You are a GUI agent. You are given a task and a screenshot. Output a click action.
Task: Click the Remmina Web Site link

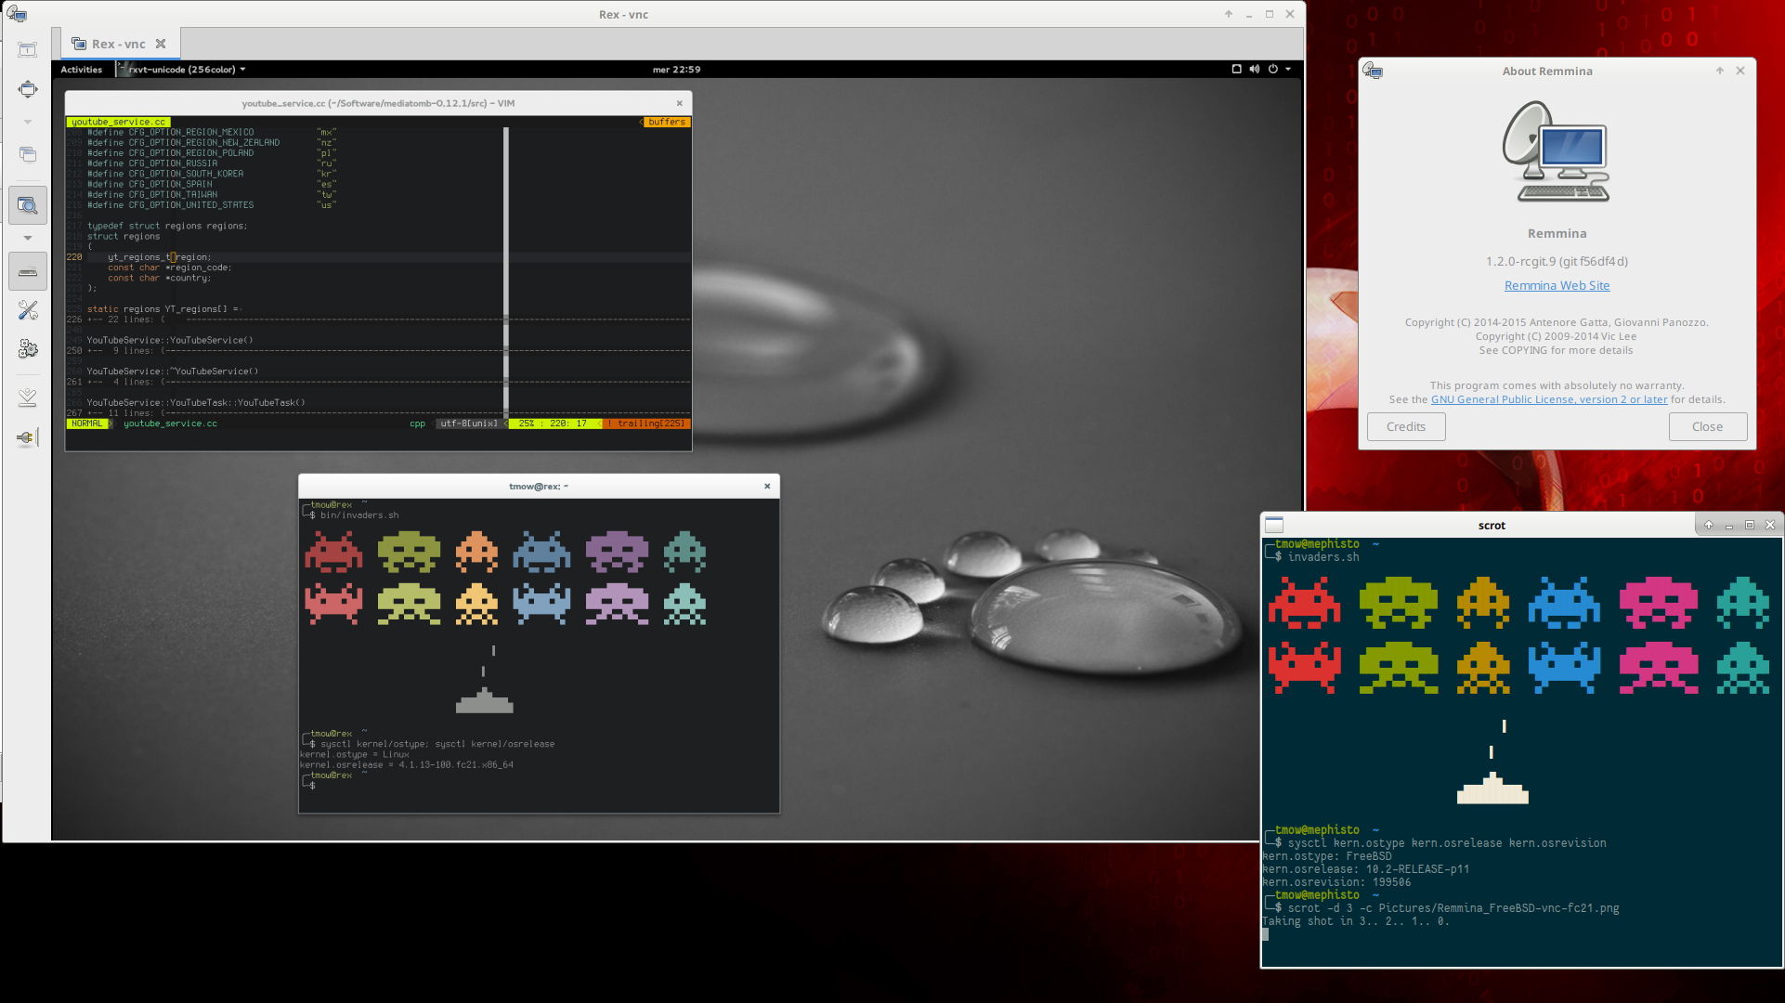coord(1557,284)
